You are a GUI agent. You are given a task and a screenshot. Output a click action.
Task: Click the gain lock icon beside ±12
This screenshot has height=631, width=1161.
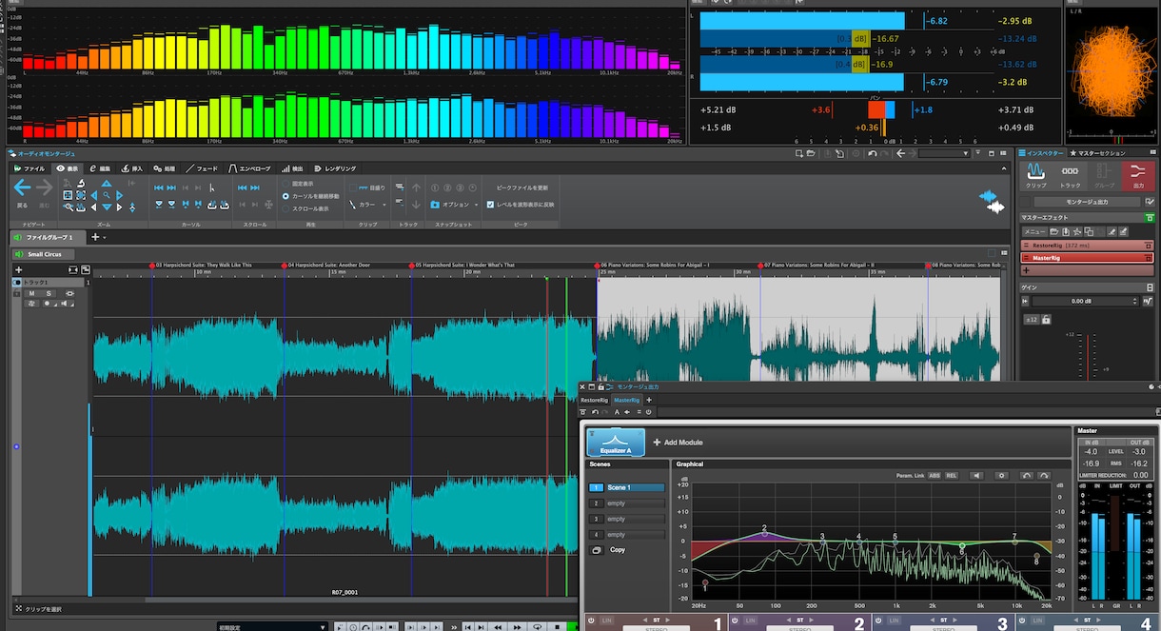(1046, 320)
